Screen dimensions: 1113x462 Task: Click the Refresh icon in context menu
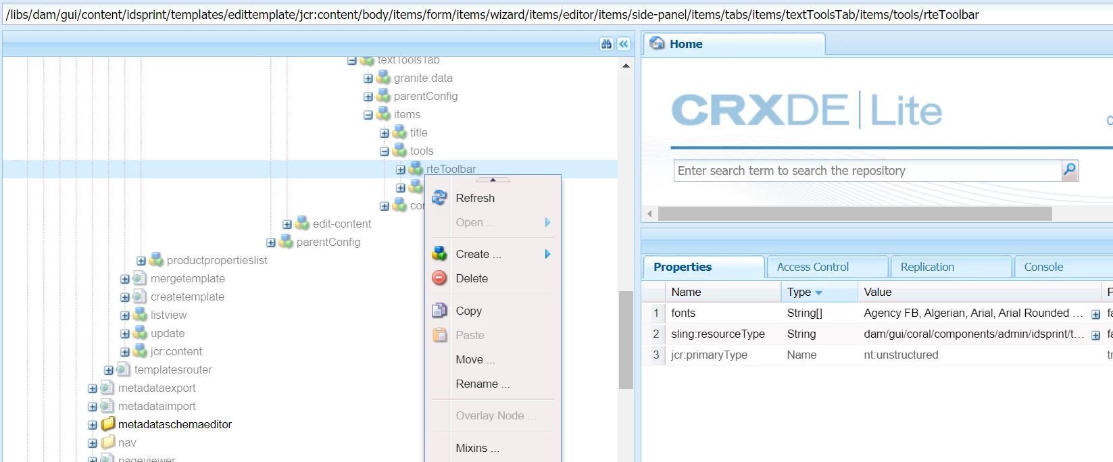(439, 197)
